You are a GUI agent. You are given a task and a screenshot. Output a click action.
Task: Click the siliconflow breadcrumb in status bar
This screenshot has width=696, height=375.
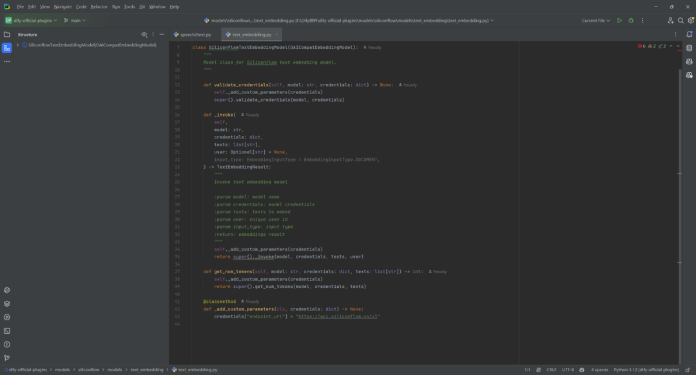[89, 370]
